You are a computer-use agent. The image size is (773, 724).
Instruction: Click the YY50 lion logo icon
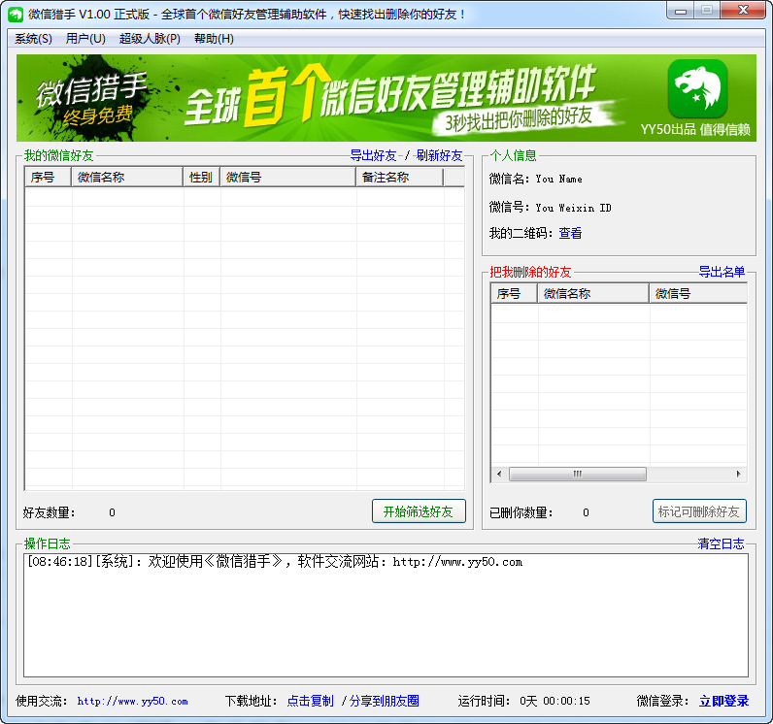pyautogui.click(x=697, y=89)
